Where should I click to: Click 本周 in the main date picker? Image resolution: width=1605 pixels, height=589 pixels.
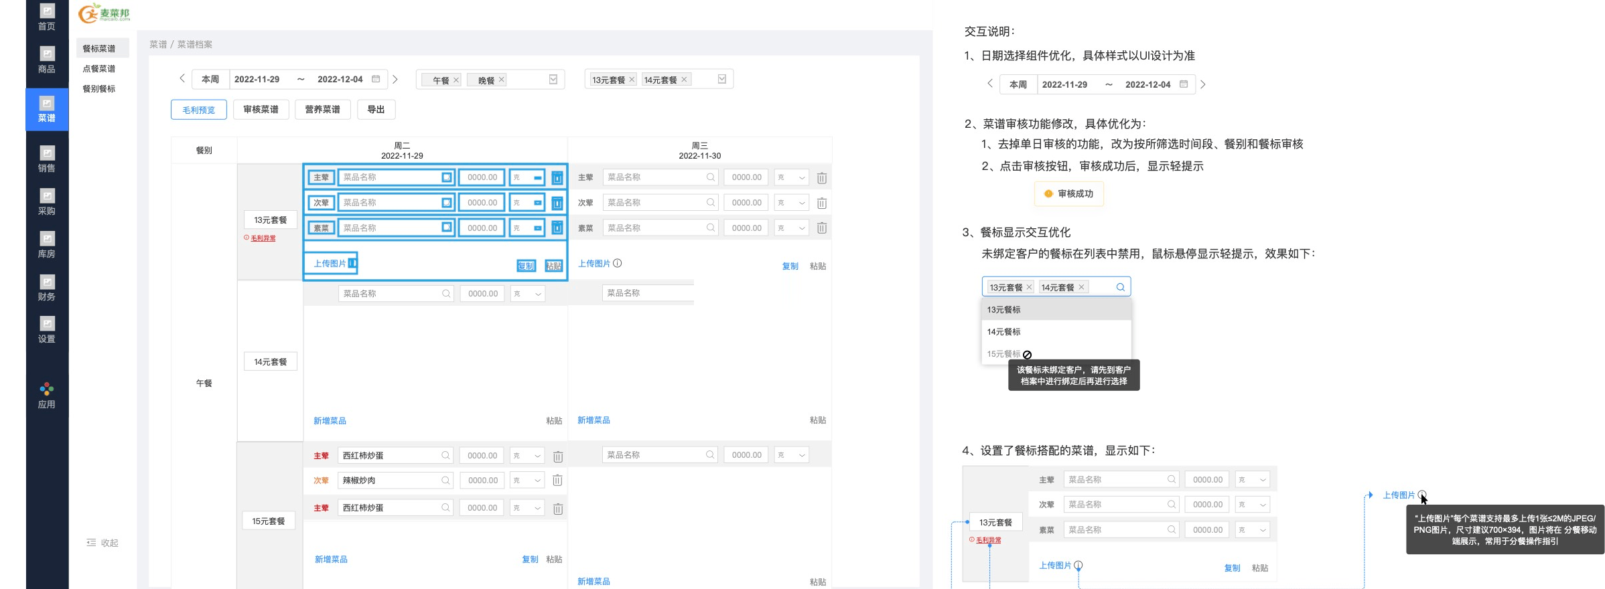(211, 79)
